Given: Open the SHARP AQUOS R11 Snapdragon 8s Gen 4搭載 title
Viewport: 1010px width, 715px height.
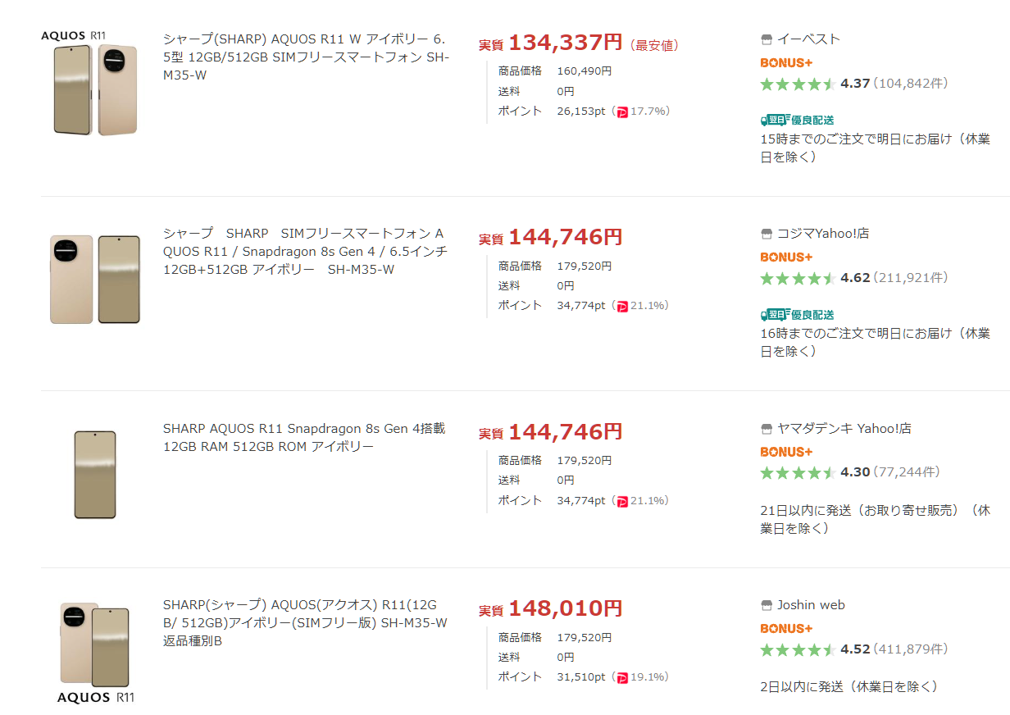Looking at the screenshot, I should pos(304,438).
